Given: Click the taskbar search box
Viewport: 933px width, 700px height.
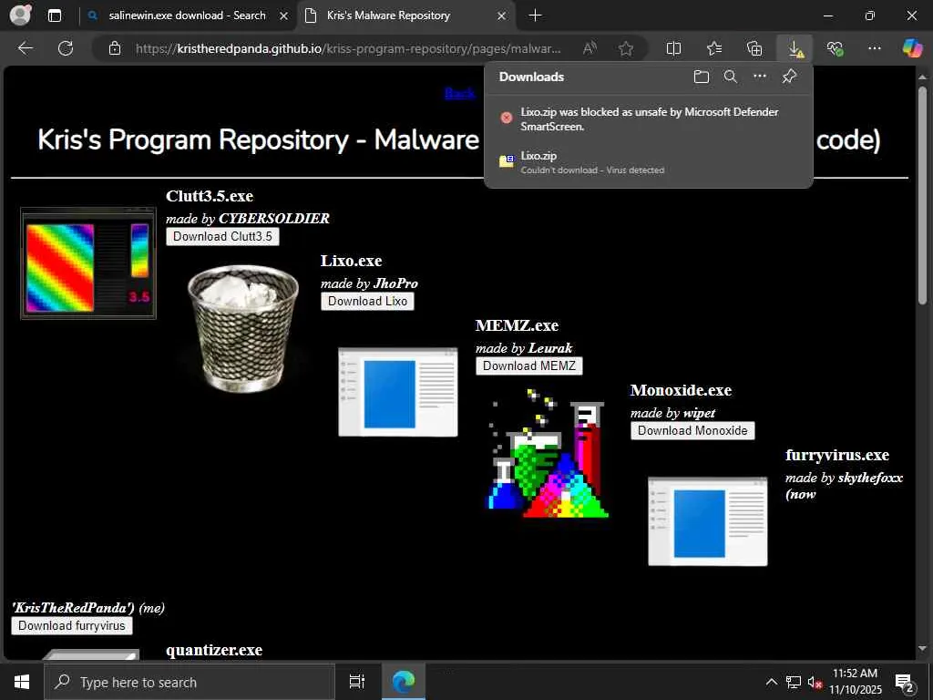Looking at the screenshot, I should coord(190,682).
